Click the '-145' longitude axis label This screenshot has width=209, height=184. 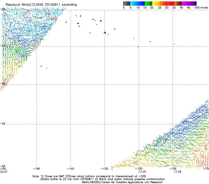click(x=36, y=169)
